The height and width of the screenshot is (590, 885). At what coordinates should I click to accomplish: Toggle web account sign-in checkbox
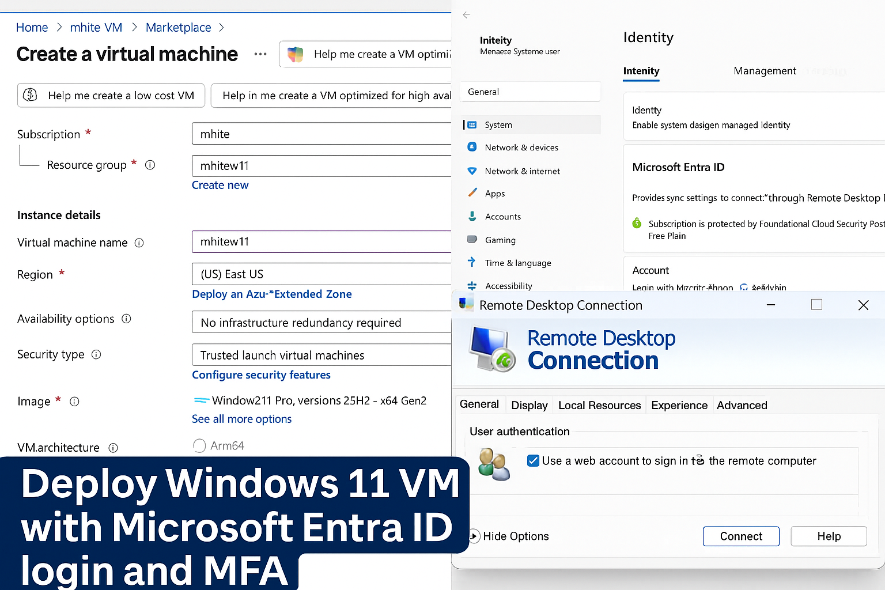point(534,461)
